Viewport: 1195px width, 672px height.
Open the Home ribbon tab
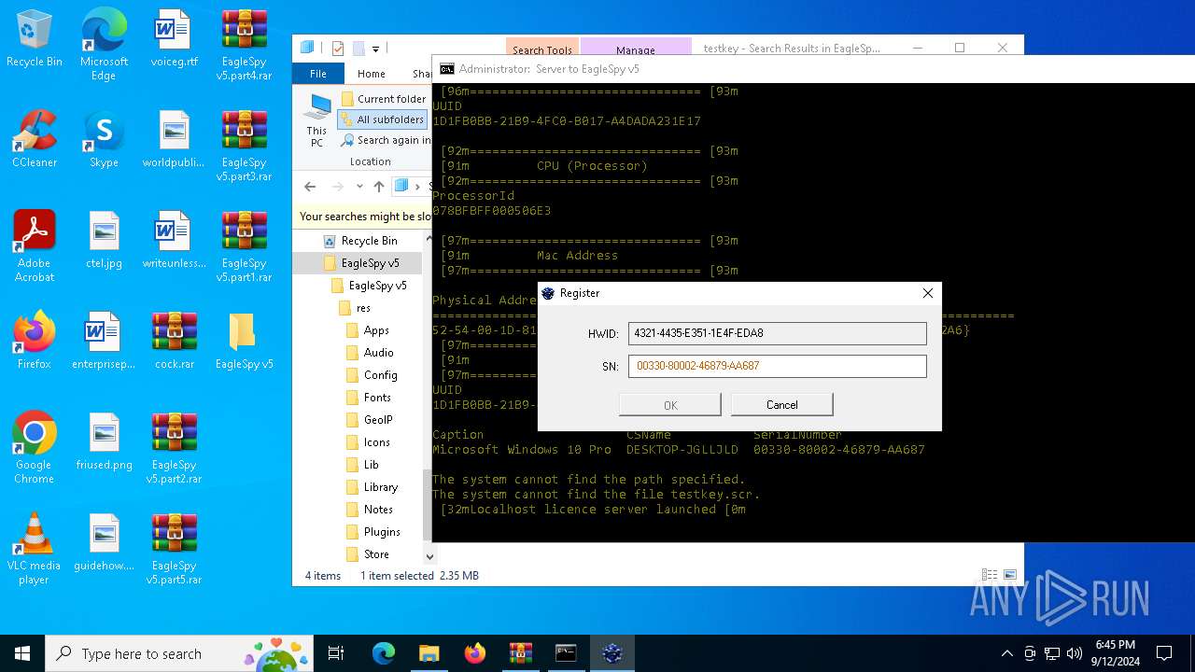371,74
